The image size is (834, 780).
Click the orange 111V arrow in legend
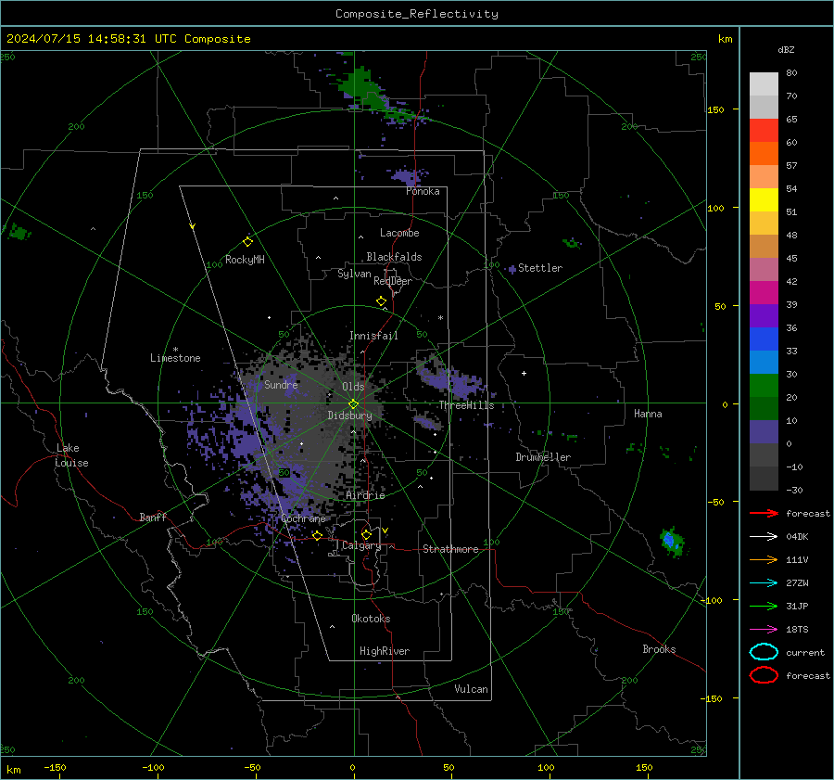pos(764,559)
